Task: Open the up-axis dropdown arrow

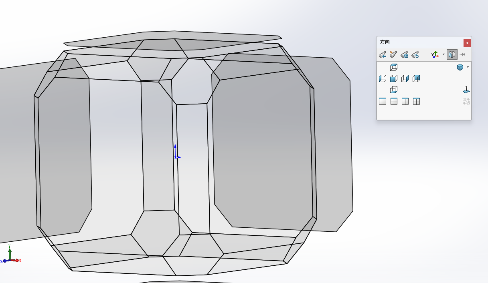Action: click(443, 54)
